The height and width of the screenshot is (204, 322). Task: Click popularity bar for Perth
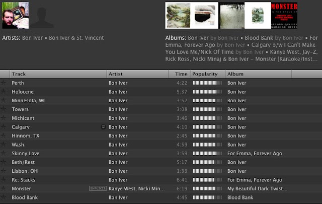pos(207,83)
